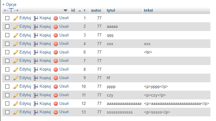Click the Kopiuj link in row id 12
The width and height of the screenshot is (216, 121).
(x=45, y=103)
